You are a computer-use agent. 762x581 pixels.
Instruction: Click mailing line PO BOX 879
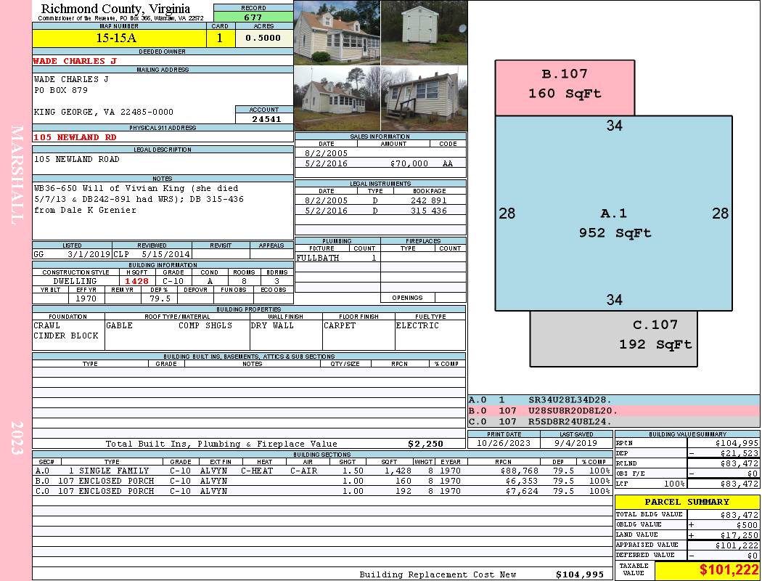pos(61,90)
